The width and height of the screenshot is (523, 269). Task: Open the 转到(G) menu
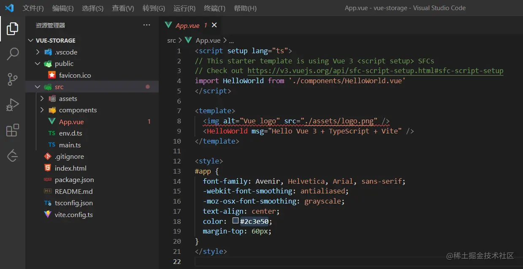coord(154,8)
